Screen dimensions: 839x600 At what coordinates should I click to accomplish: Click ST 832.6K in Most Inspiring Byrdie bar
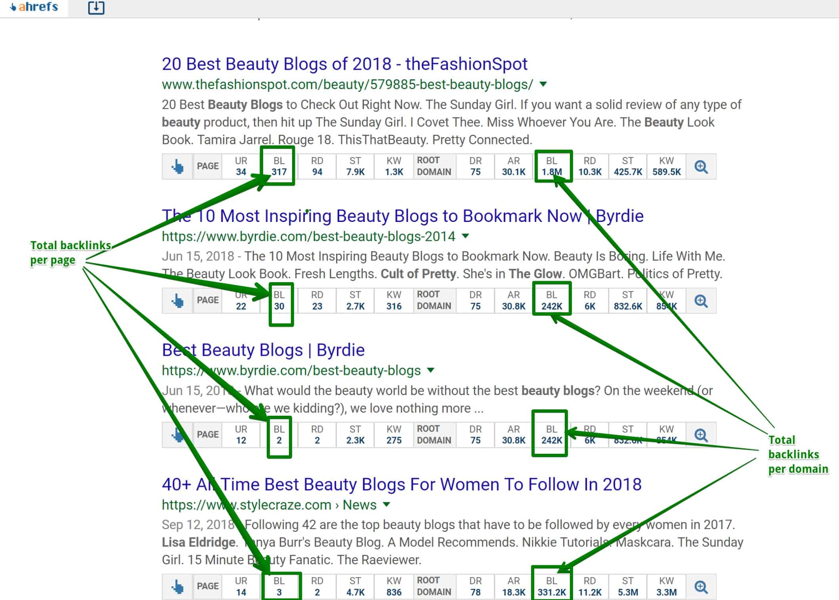point(628,301)
